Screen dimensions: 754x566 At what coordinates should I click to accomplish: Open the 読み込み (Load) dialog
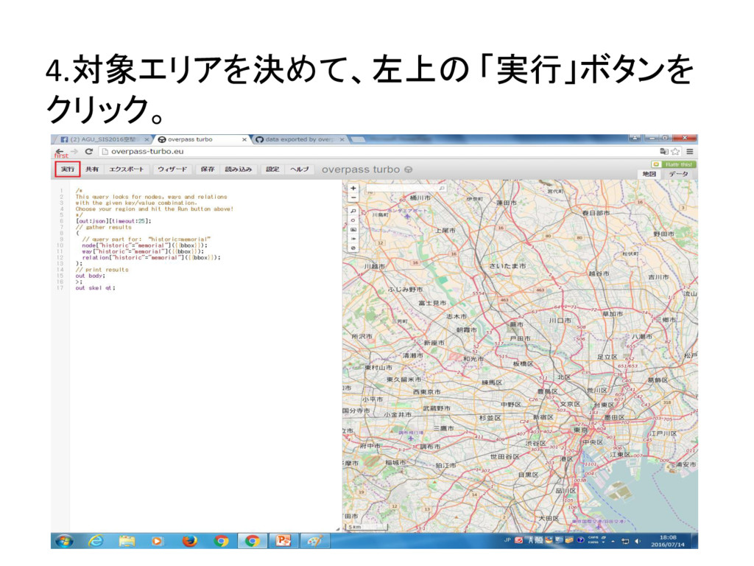click(x=238, y=169)
